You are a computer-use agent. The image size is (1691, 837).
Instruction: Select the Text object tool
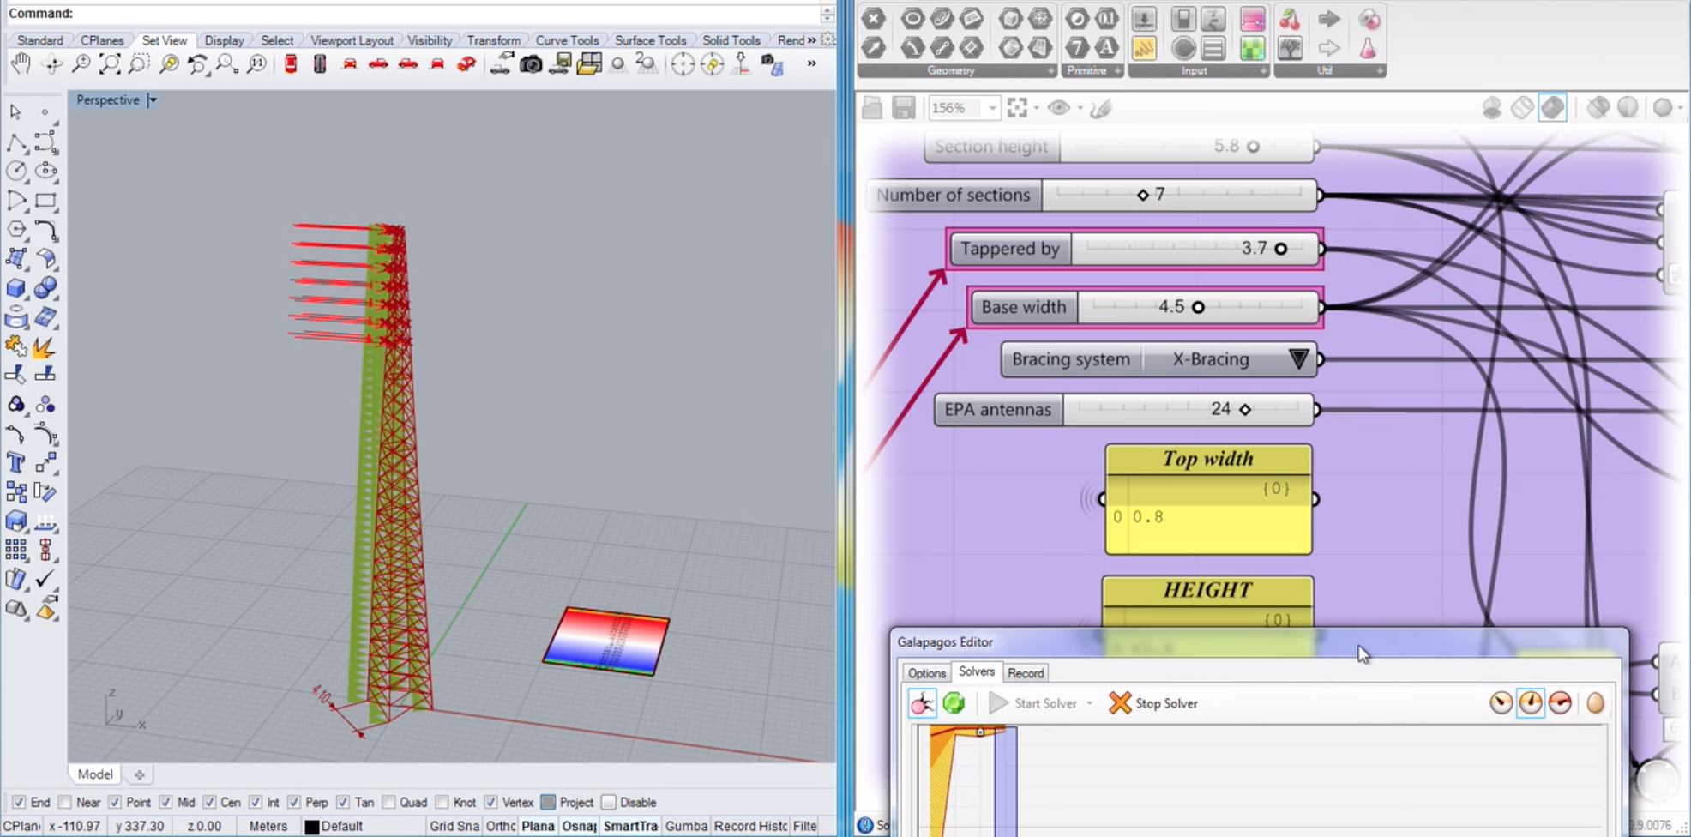pos(16,463)
